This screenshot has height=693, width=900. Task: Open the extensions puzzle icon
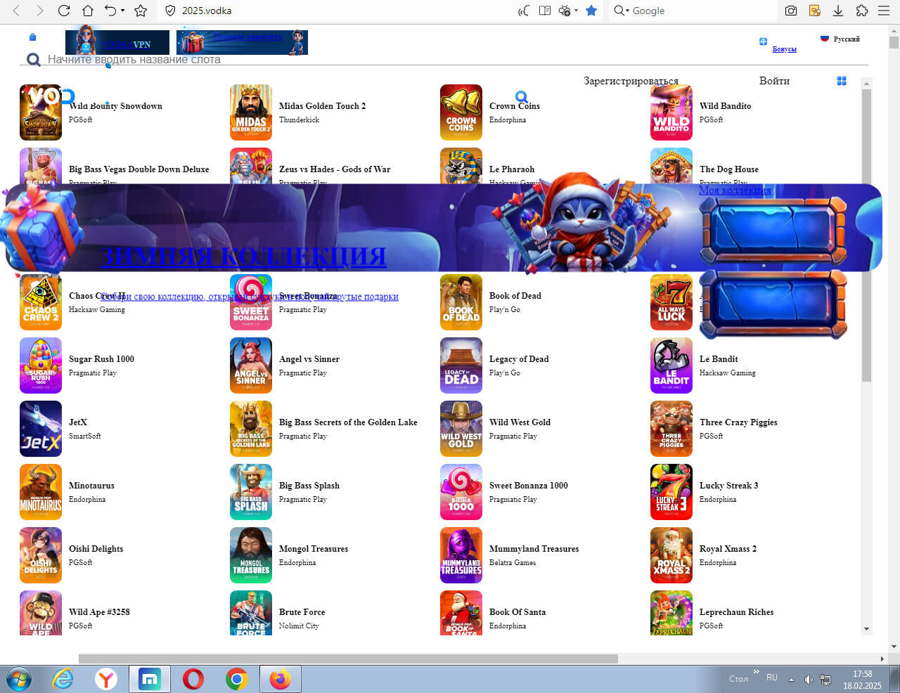(861, 11)
